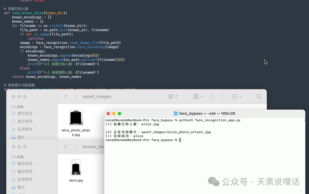Image resolution: width=309 pixels, height=194 pixels.
Task: Open the Share icon in spoof_images toolbar
Action: [212, 97]
